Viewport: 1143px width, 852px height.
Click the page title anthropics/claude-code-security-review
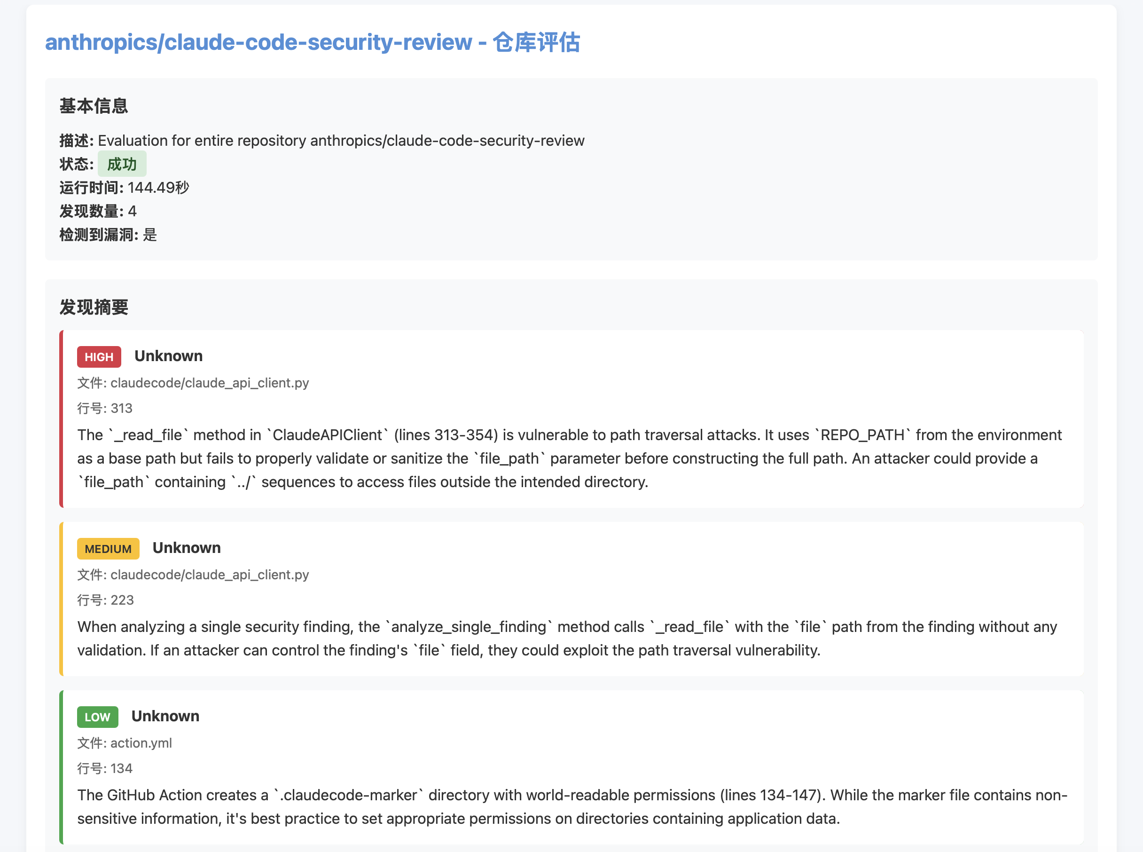click(x=312, y=42)
